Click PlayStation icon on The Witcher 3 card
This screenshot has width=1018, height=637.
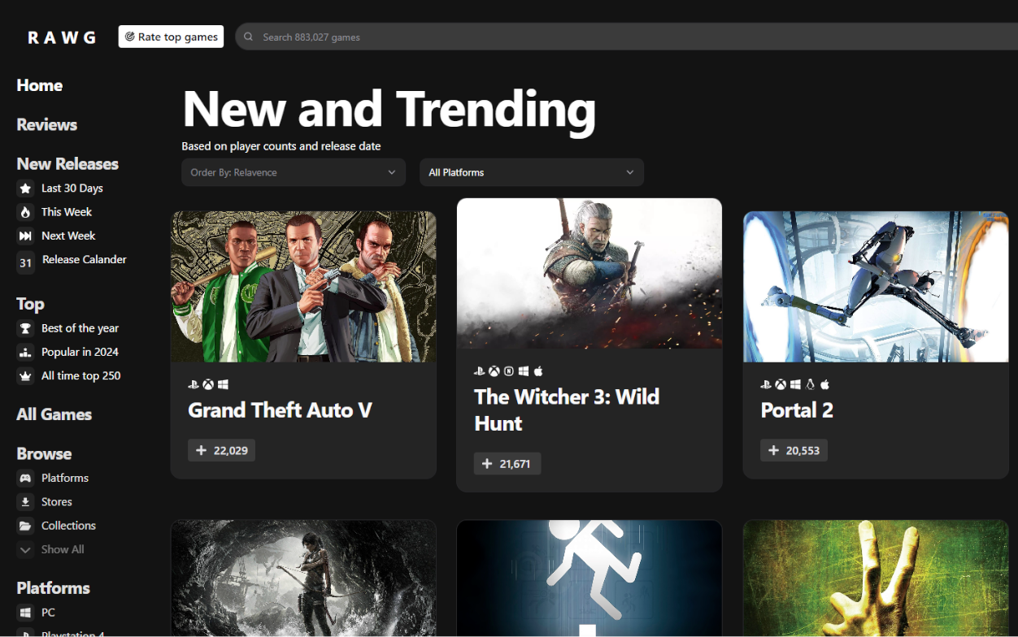coord(480,371)
